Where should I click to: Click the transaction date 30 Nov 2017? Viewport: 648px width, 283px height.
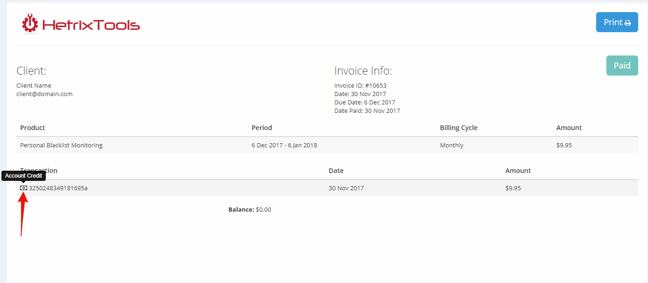(x=346, y=188)
